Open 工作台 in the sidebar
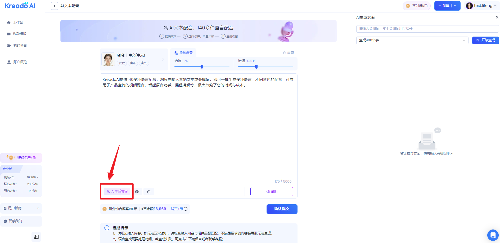Image resolution: width=500 pixels, height=243 pixels. pyautogui.click(x=18, y=23)
